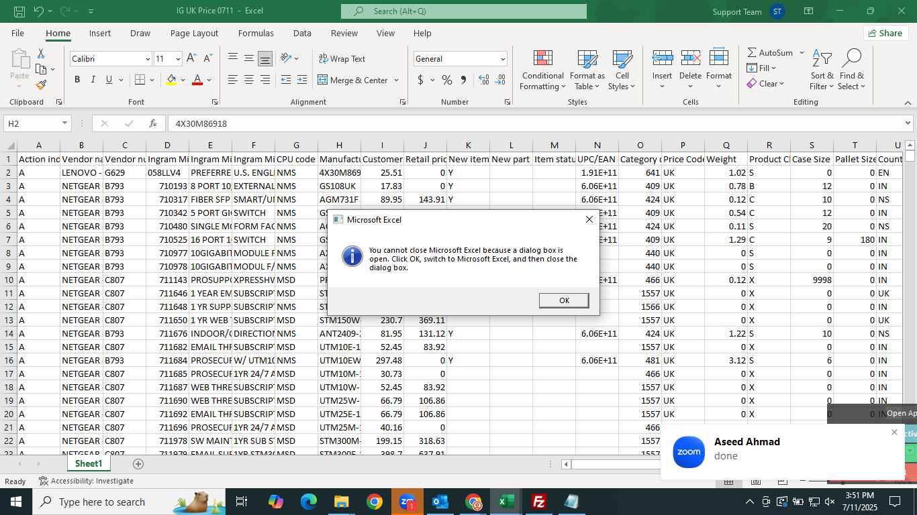Click the Accounting dollar format icon
917x515 pixels.
421,80
